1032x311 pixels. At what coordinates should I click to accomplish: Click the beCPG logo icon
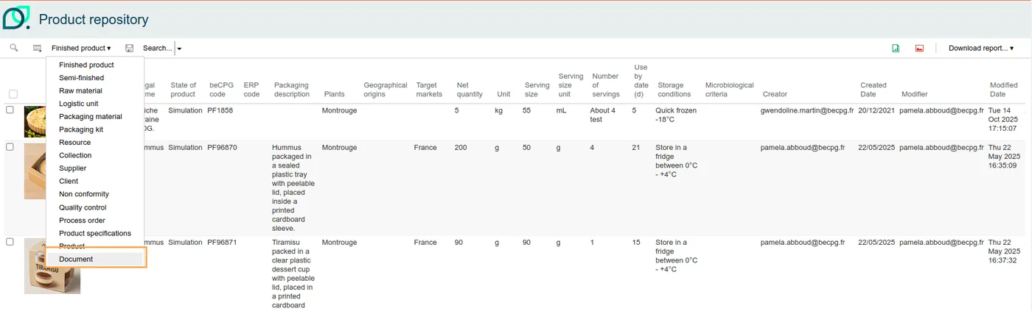click(x=16, y=18)
